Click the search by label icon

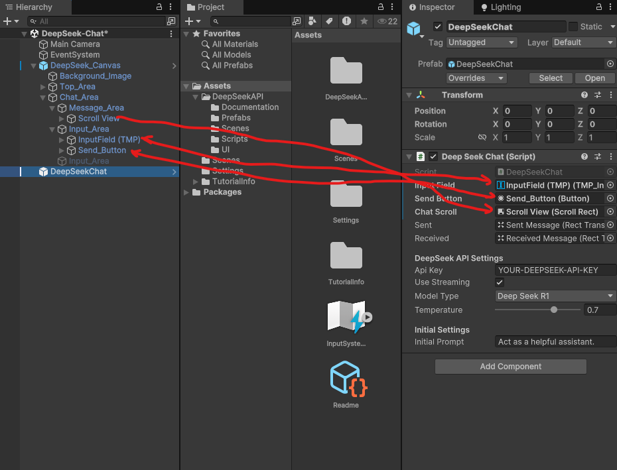pyautogui.click(x=329, y=21)
